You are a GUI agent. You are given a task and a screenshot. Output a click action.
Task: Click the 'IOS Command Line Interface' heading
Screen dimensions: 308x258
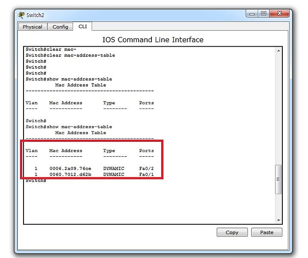[x=153, y=40]
